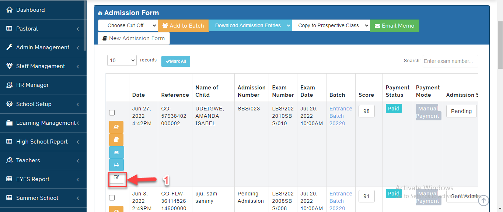This screenshot has width=503, height=212.
Task: Open the Choose Cut-Off dropdown
Action: 128,26
